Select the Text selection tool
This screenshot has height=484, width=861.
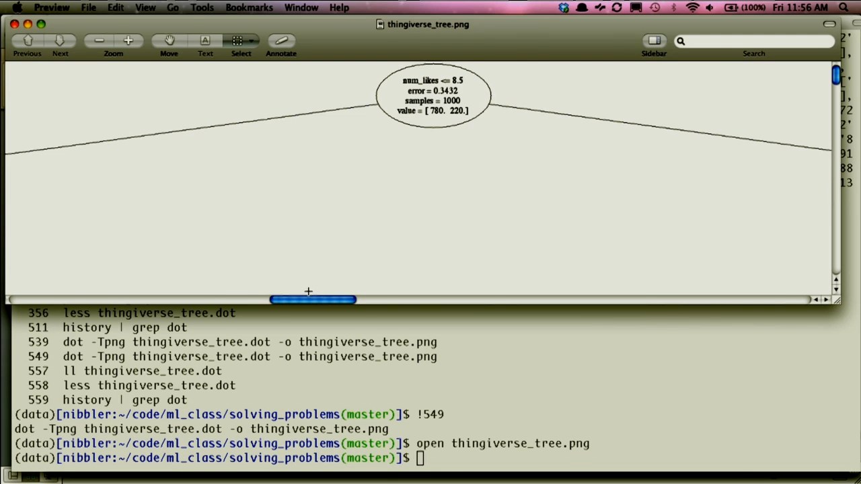[x=205, y=41]
